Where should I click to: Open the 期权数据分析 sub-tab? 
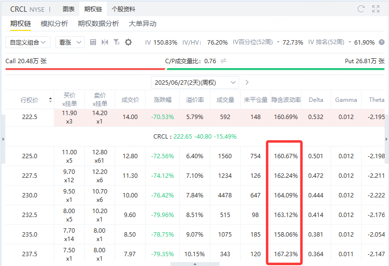pyautogui.click(x=98, y=24)
